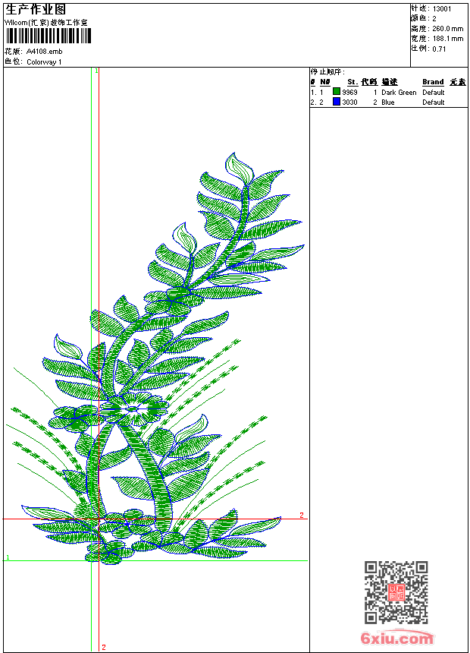Screen dimensions: 470x653
Task: Click the 188.1 mm width value
Action: click(x=447, y=39)
